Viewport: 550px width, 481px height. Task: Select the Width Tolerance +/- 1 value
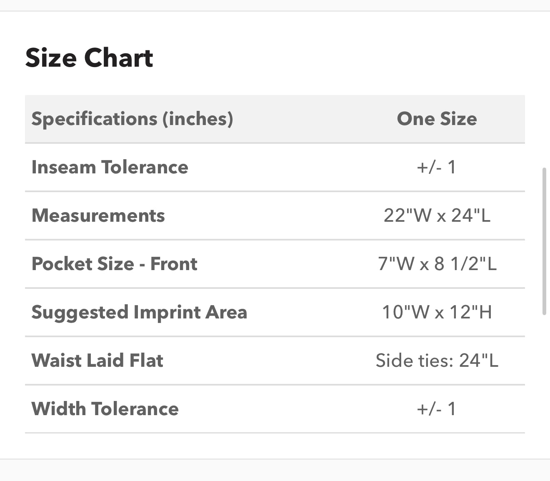(437, 409)
